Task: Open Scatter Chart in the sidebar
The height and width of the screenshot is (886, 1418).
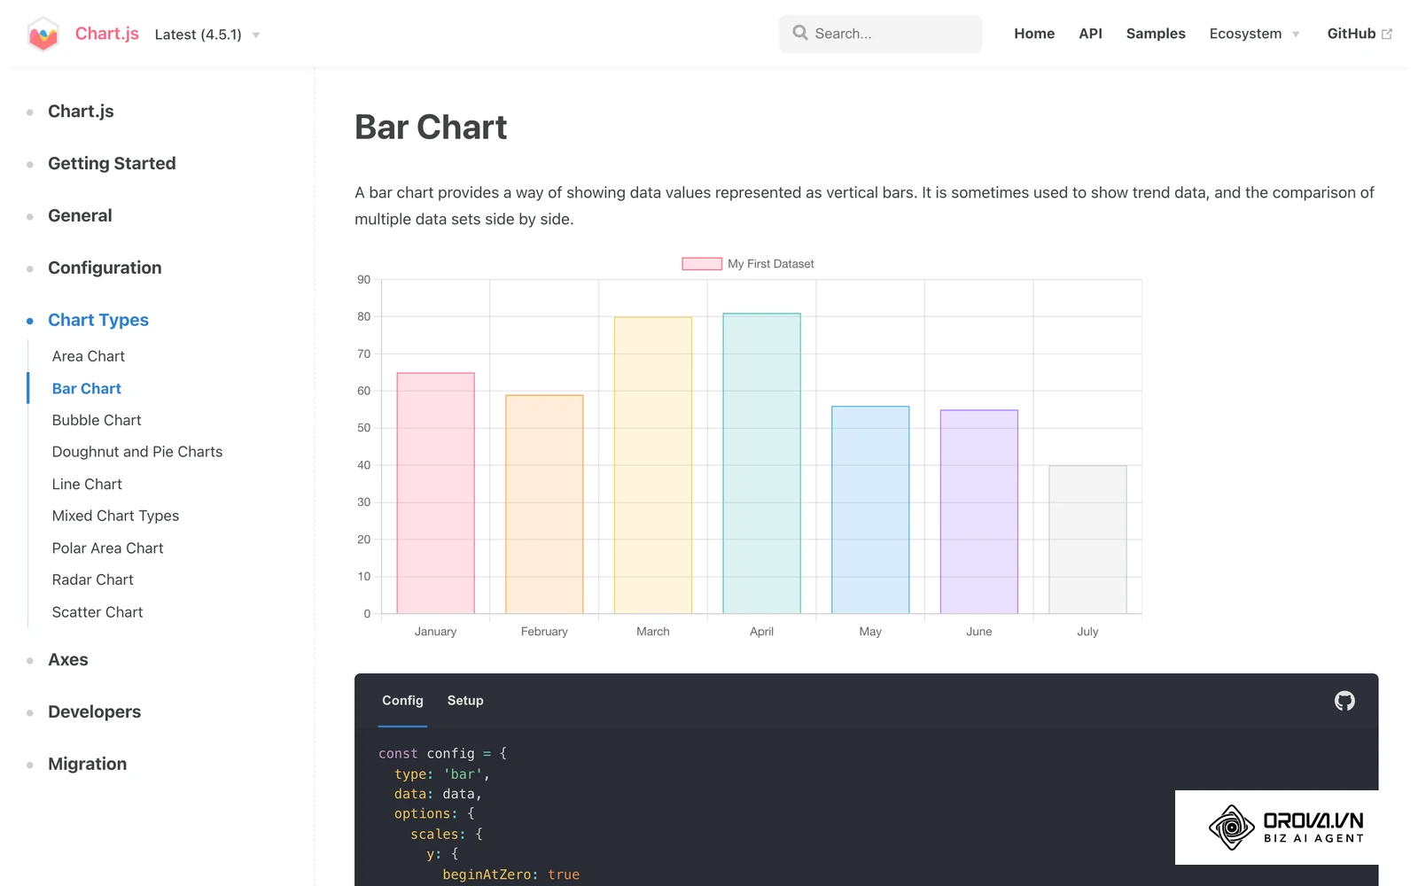Action: pyautogui.click(x=97, y=612)
